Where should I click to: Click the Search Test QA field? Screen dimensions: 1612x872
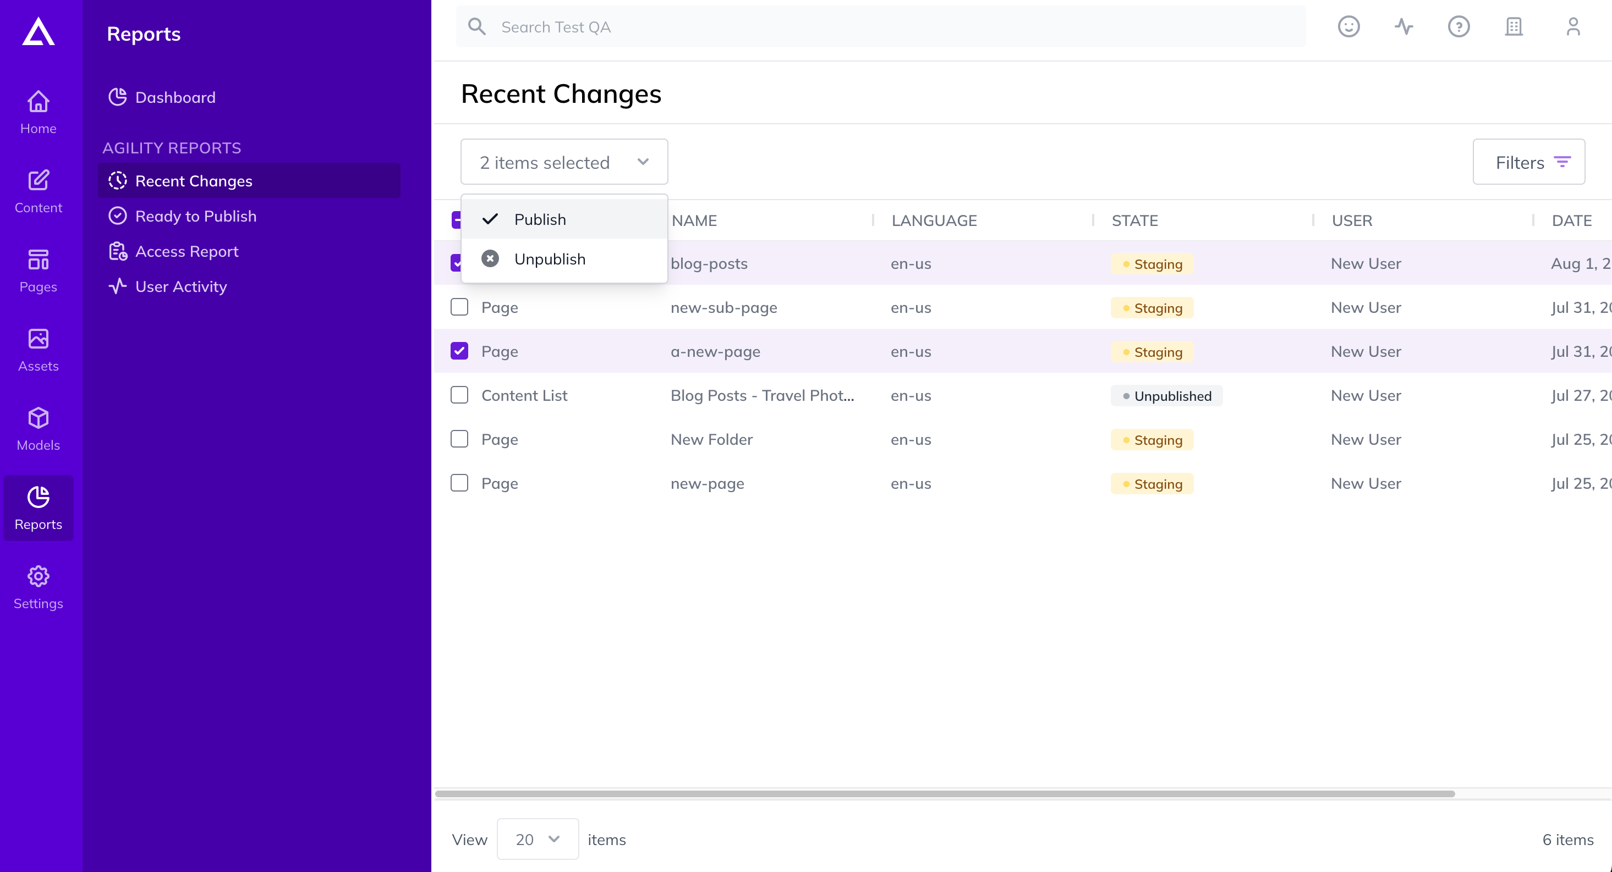coord(880,26)
